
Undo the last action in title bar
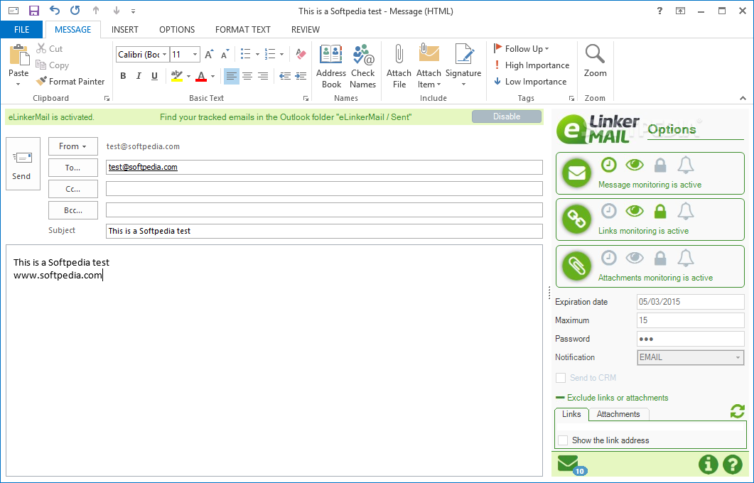[x=54, y=11]
